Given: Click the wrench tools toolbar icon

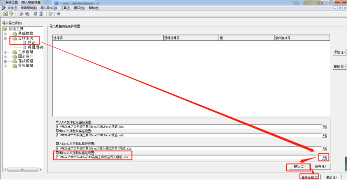Looking at the screenshot, I should 21,14.
